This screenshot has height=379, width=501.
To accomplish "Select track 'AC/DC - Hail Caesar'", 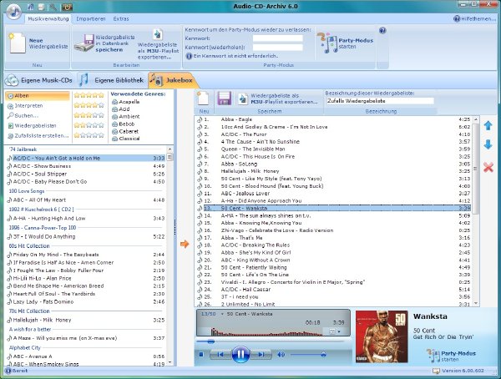I will pos(335,290).
